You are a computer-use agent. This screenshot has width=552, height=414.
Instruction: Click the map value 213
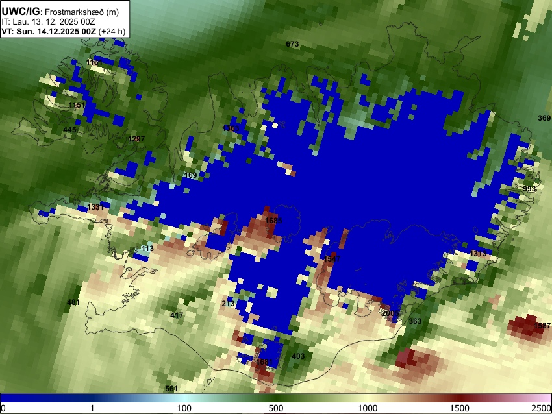(x=228, y=303)
